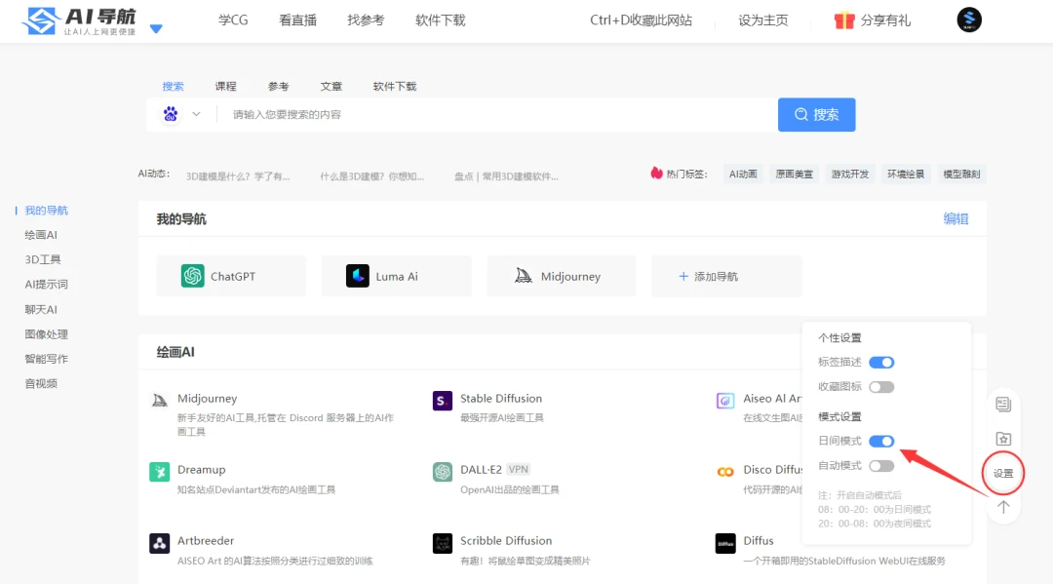Select the 游戏开发 hot tag
1053x584 pixels.
[849, 174]
